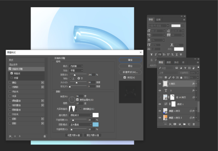218x151 pixels.
Task: Open 方法 (Technique) dropdown showing 平滑
Action: point(76,71)
